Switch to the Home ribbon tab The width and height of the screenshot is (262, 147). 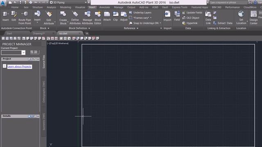click(x=15, y=7)
